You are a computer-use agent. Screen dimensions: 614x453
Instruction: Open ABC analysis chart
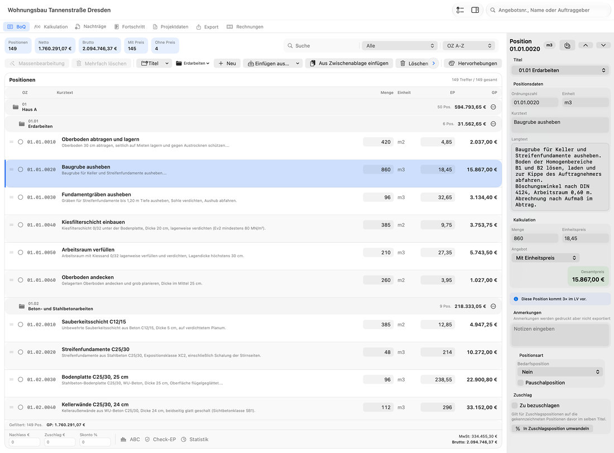(x=130, y=439)
